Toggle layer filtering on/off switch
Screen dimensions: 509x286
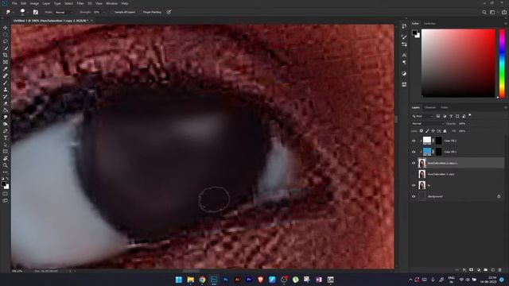click(470, 115)
